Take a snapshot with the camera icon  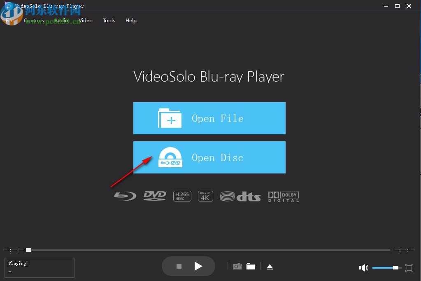pos(237,266)
